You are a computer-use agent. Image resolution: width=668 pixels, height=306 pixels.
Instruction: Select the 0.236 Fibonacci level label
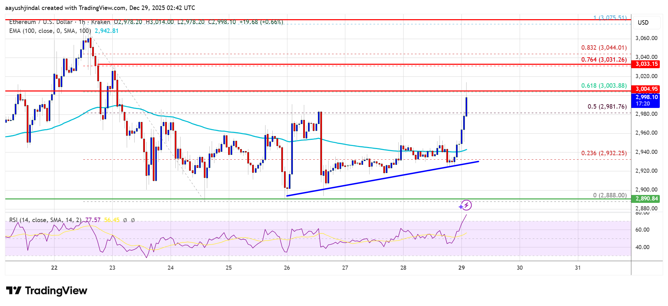[604, 153]
